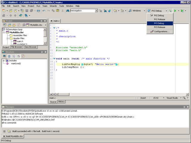This screenshot has height=143, width=191.
Task: Click the Rebuild project icon
Action: coord(122,11)
